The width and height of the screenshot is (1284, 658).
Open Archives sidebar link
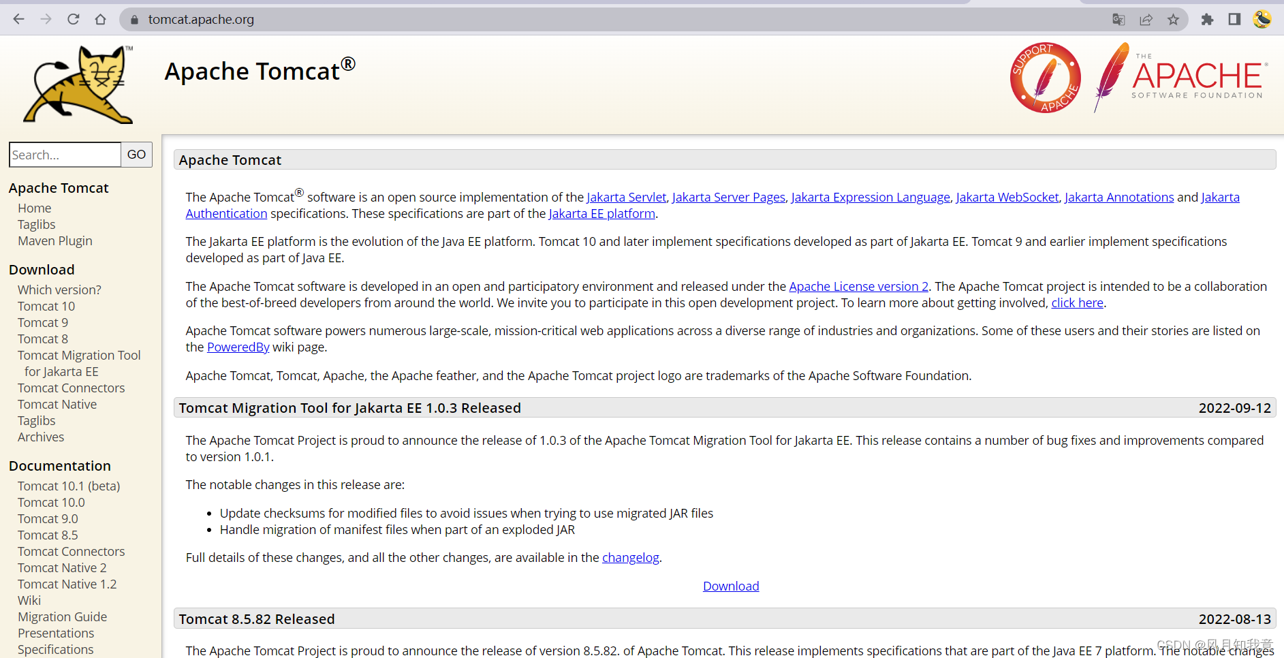tap(41, 437)
